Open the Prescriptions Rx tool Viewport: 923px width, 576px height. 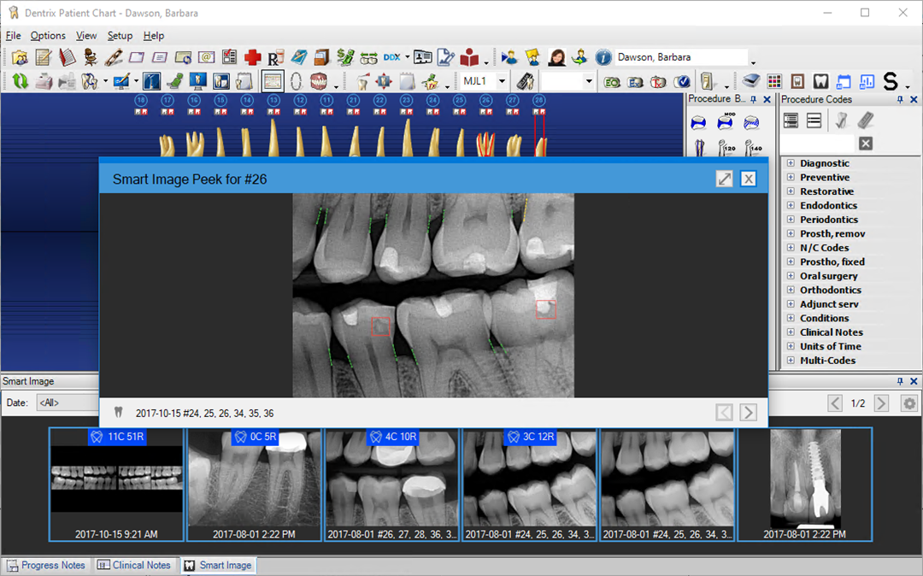pos(275,56)
